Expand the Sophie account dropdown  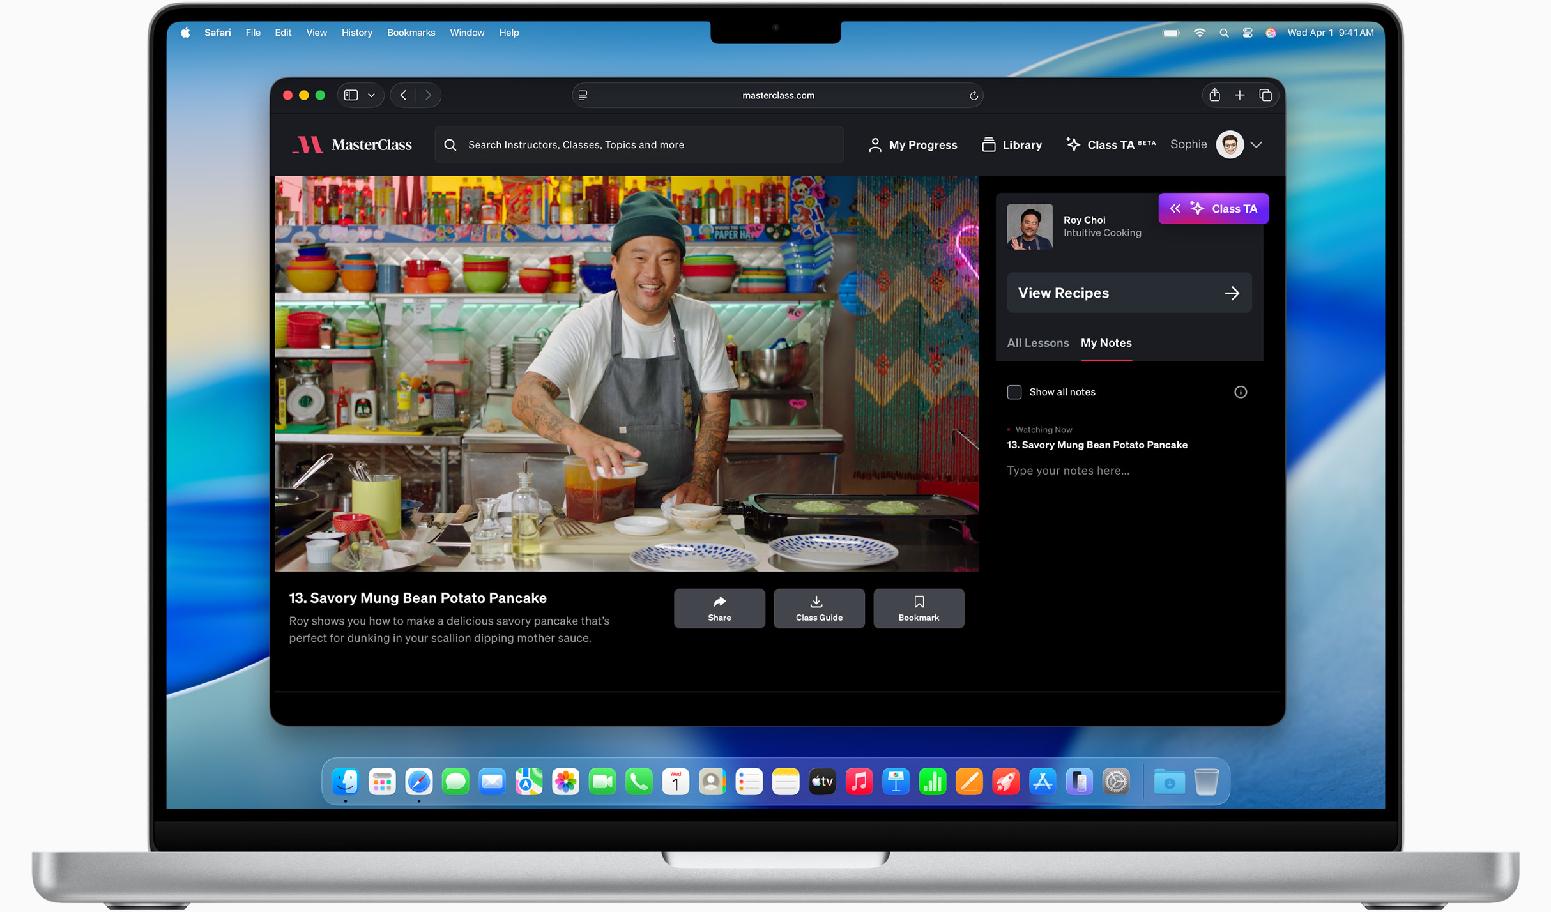[1256, 145]
